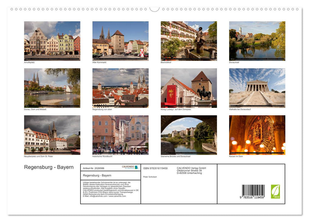Click the Kerzen im Dom photo
Viewport: 309px width, 222px height.
(x=257, y=135)
